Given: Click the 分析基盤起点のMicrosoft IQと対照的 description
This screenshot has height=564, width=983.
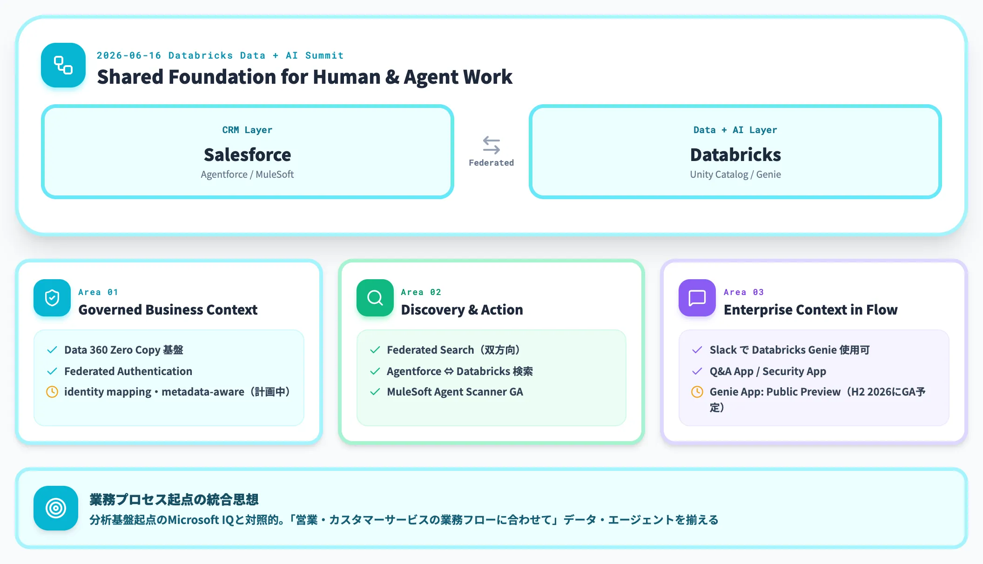Looking at the screenshot, I should 404,520.
